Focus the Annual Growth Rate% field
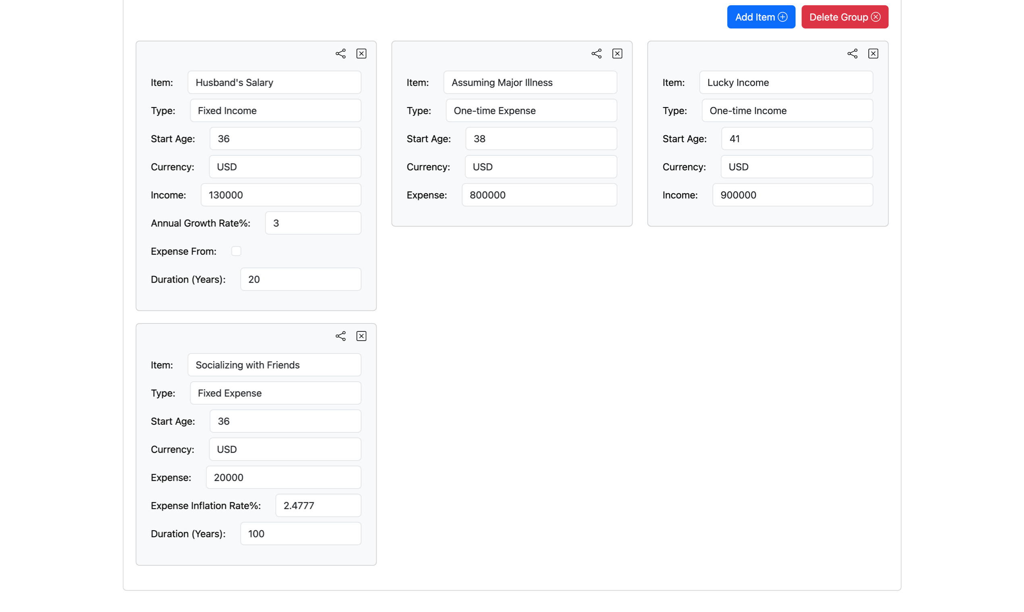 [313, 223]
